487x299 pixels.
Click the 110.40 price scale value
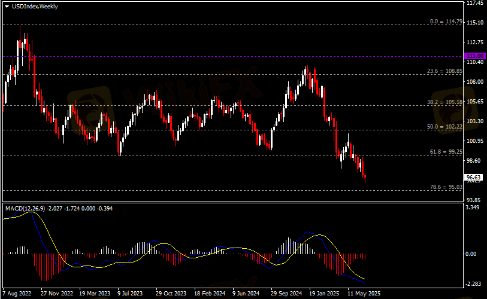[x=475, y=62]
